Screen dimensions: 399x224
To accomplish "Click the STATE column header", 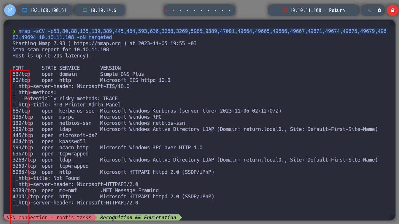I will point(49,68).
